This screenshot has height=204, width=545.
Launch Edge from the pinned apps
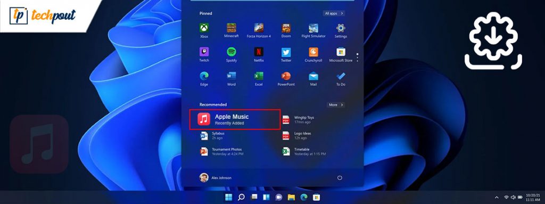pos(204,79)
